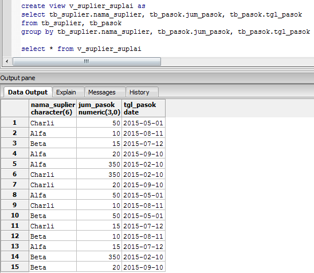Select row header 13
Viewport: 314px width, 273px height.
15,246
